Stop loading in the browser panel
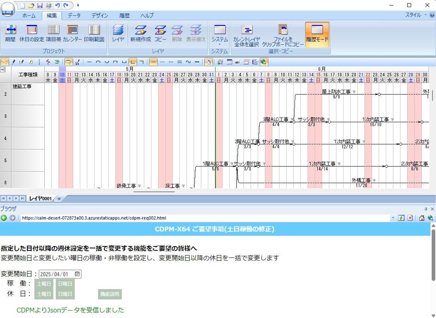Screen dimensions: 436x318 (410, 218)
